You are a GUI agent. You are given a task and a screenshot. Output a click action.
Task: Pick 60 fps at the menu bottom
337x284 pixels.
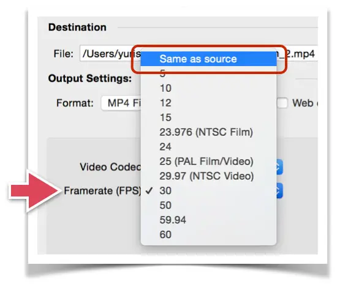208,234
